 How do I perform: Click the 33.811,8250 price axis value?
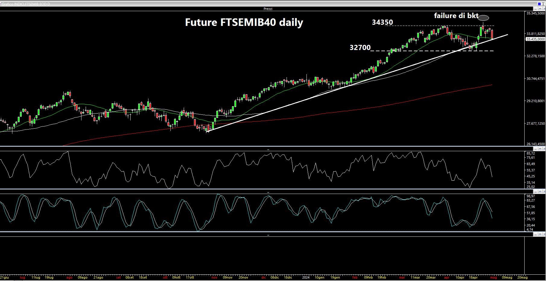coord(536,34)
